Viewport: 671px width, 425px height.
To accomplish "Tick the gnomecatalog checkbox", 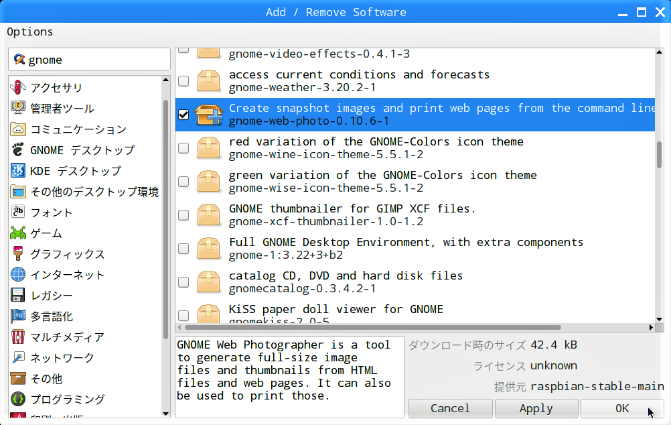I will tap(183, 282).
